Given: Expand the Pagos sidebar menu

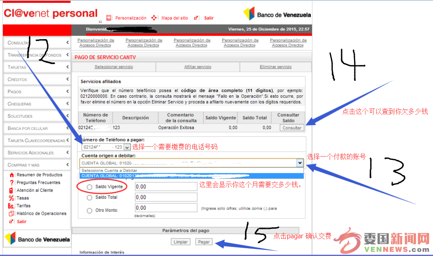Looking at the screenshot, I should 37,92.
